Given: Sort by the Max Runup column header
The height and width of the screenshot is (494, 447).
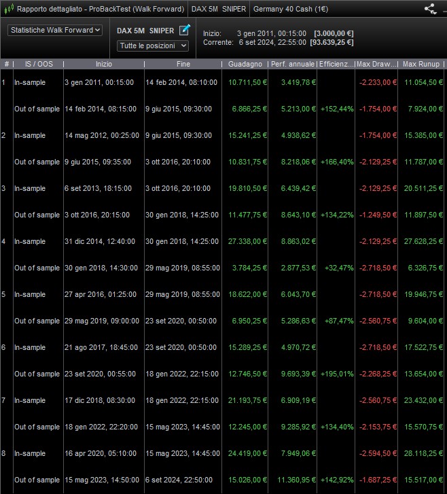Looking at the screenshot, I should point(421,64).
